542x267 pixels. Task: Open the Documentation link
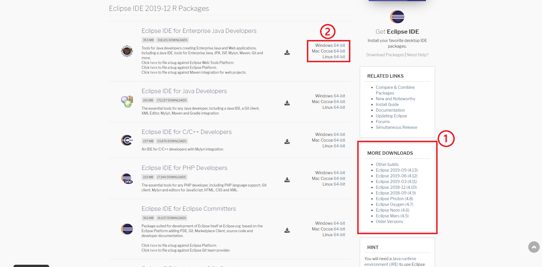point(390,110)
